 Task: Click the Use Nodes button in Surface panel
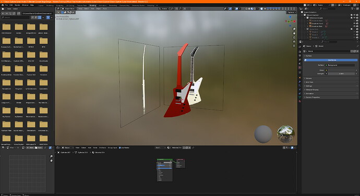pos(331,60)
